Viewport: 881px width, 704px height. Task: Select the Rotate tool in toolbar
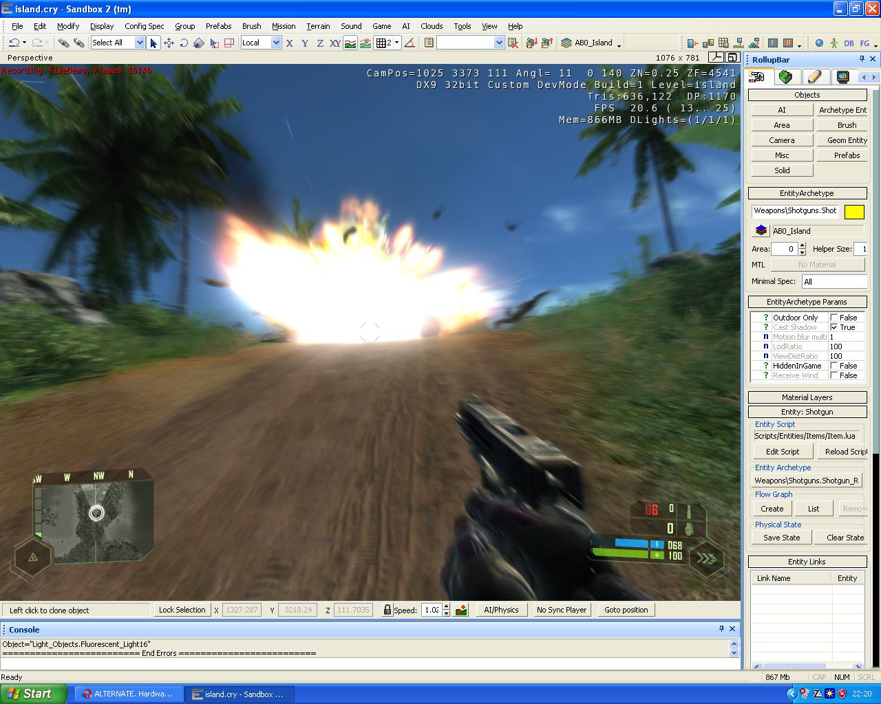(184, 43)
